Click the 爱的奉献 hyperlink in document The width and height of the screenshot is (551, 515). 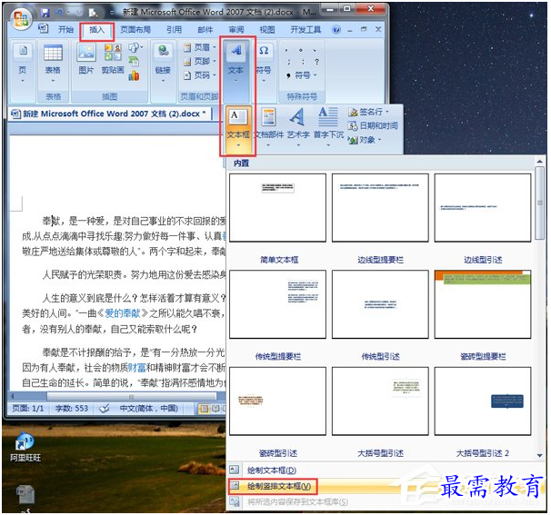(x=122, y=313)
